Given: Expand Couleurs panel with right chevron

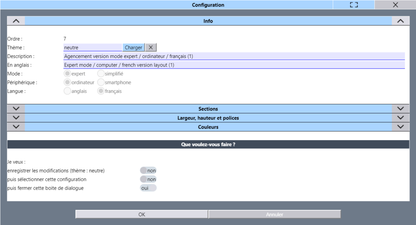Looking at the screenshot, I should tap(400, 127).
